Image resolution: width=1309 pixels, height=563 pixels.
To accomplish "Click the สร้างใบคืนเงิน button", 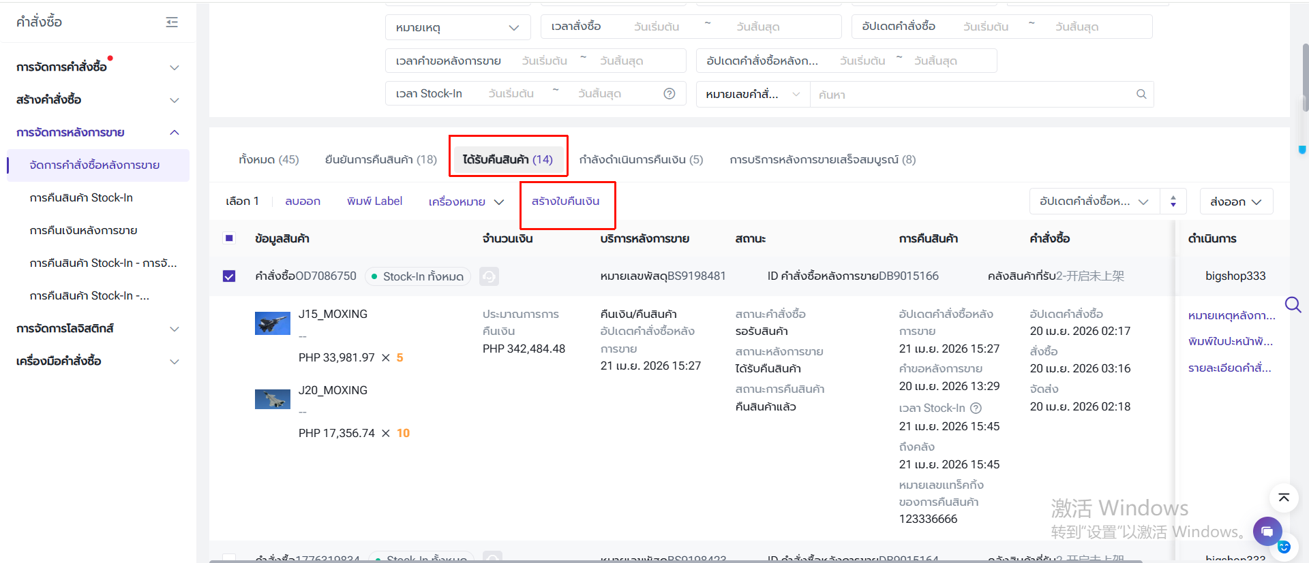I will pos(565,202).
